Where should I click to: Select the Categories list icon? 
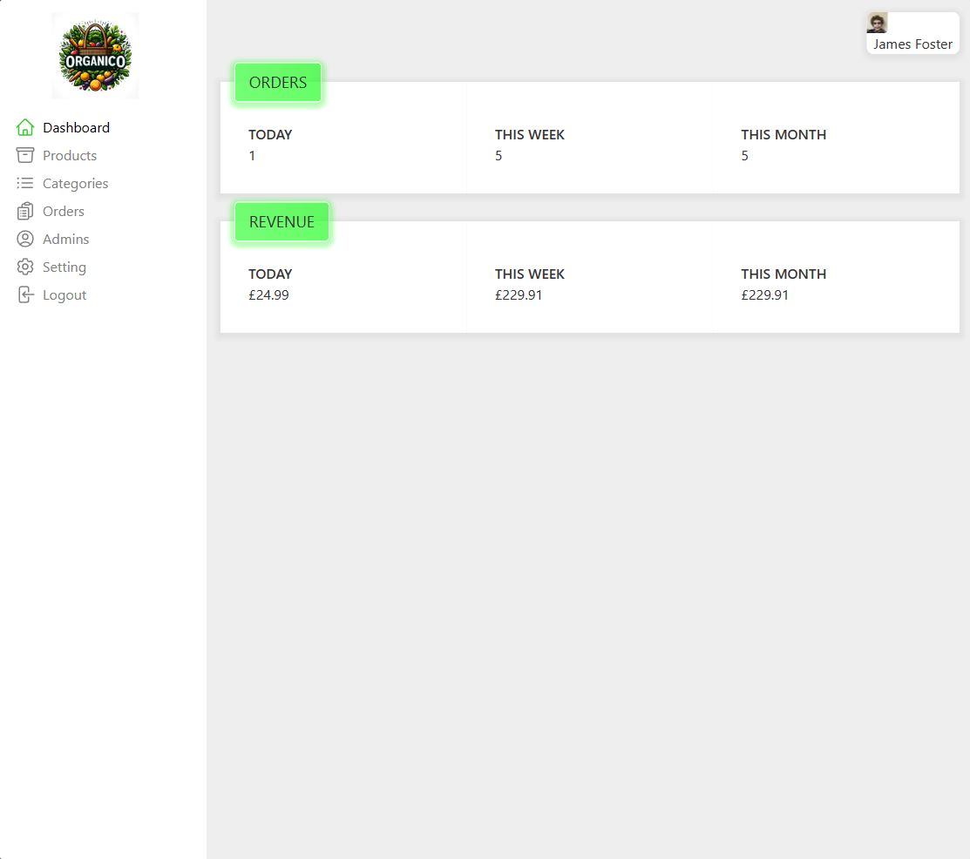tap(25, 183)
